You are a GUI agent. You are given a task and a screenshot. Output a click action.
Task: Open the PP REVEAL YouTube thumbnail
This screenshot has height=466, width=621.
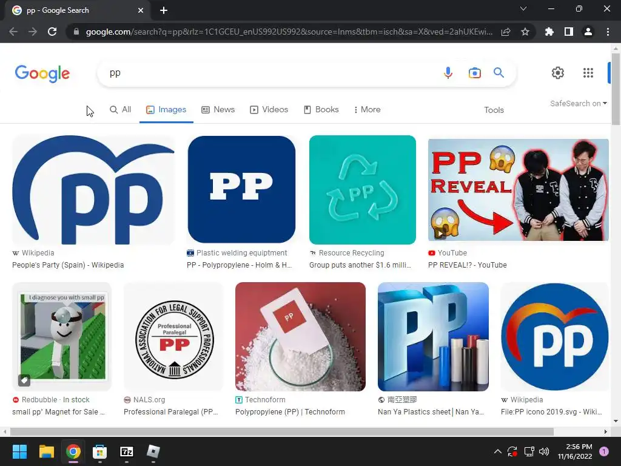click(519, 190)
